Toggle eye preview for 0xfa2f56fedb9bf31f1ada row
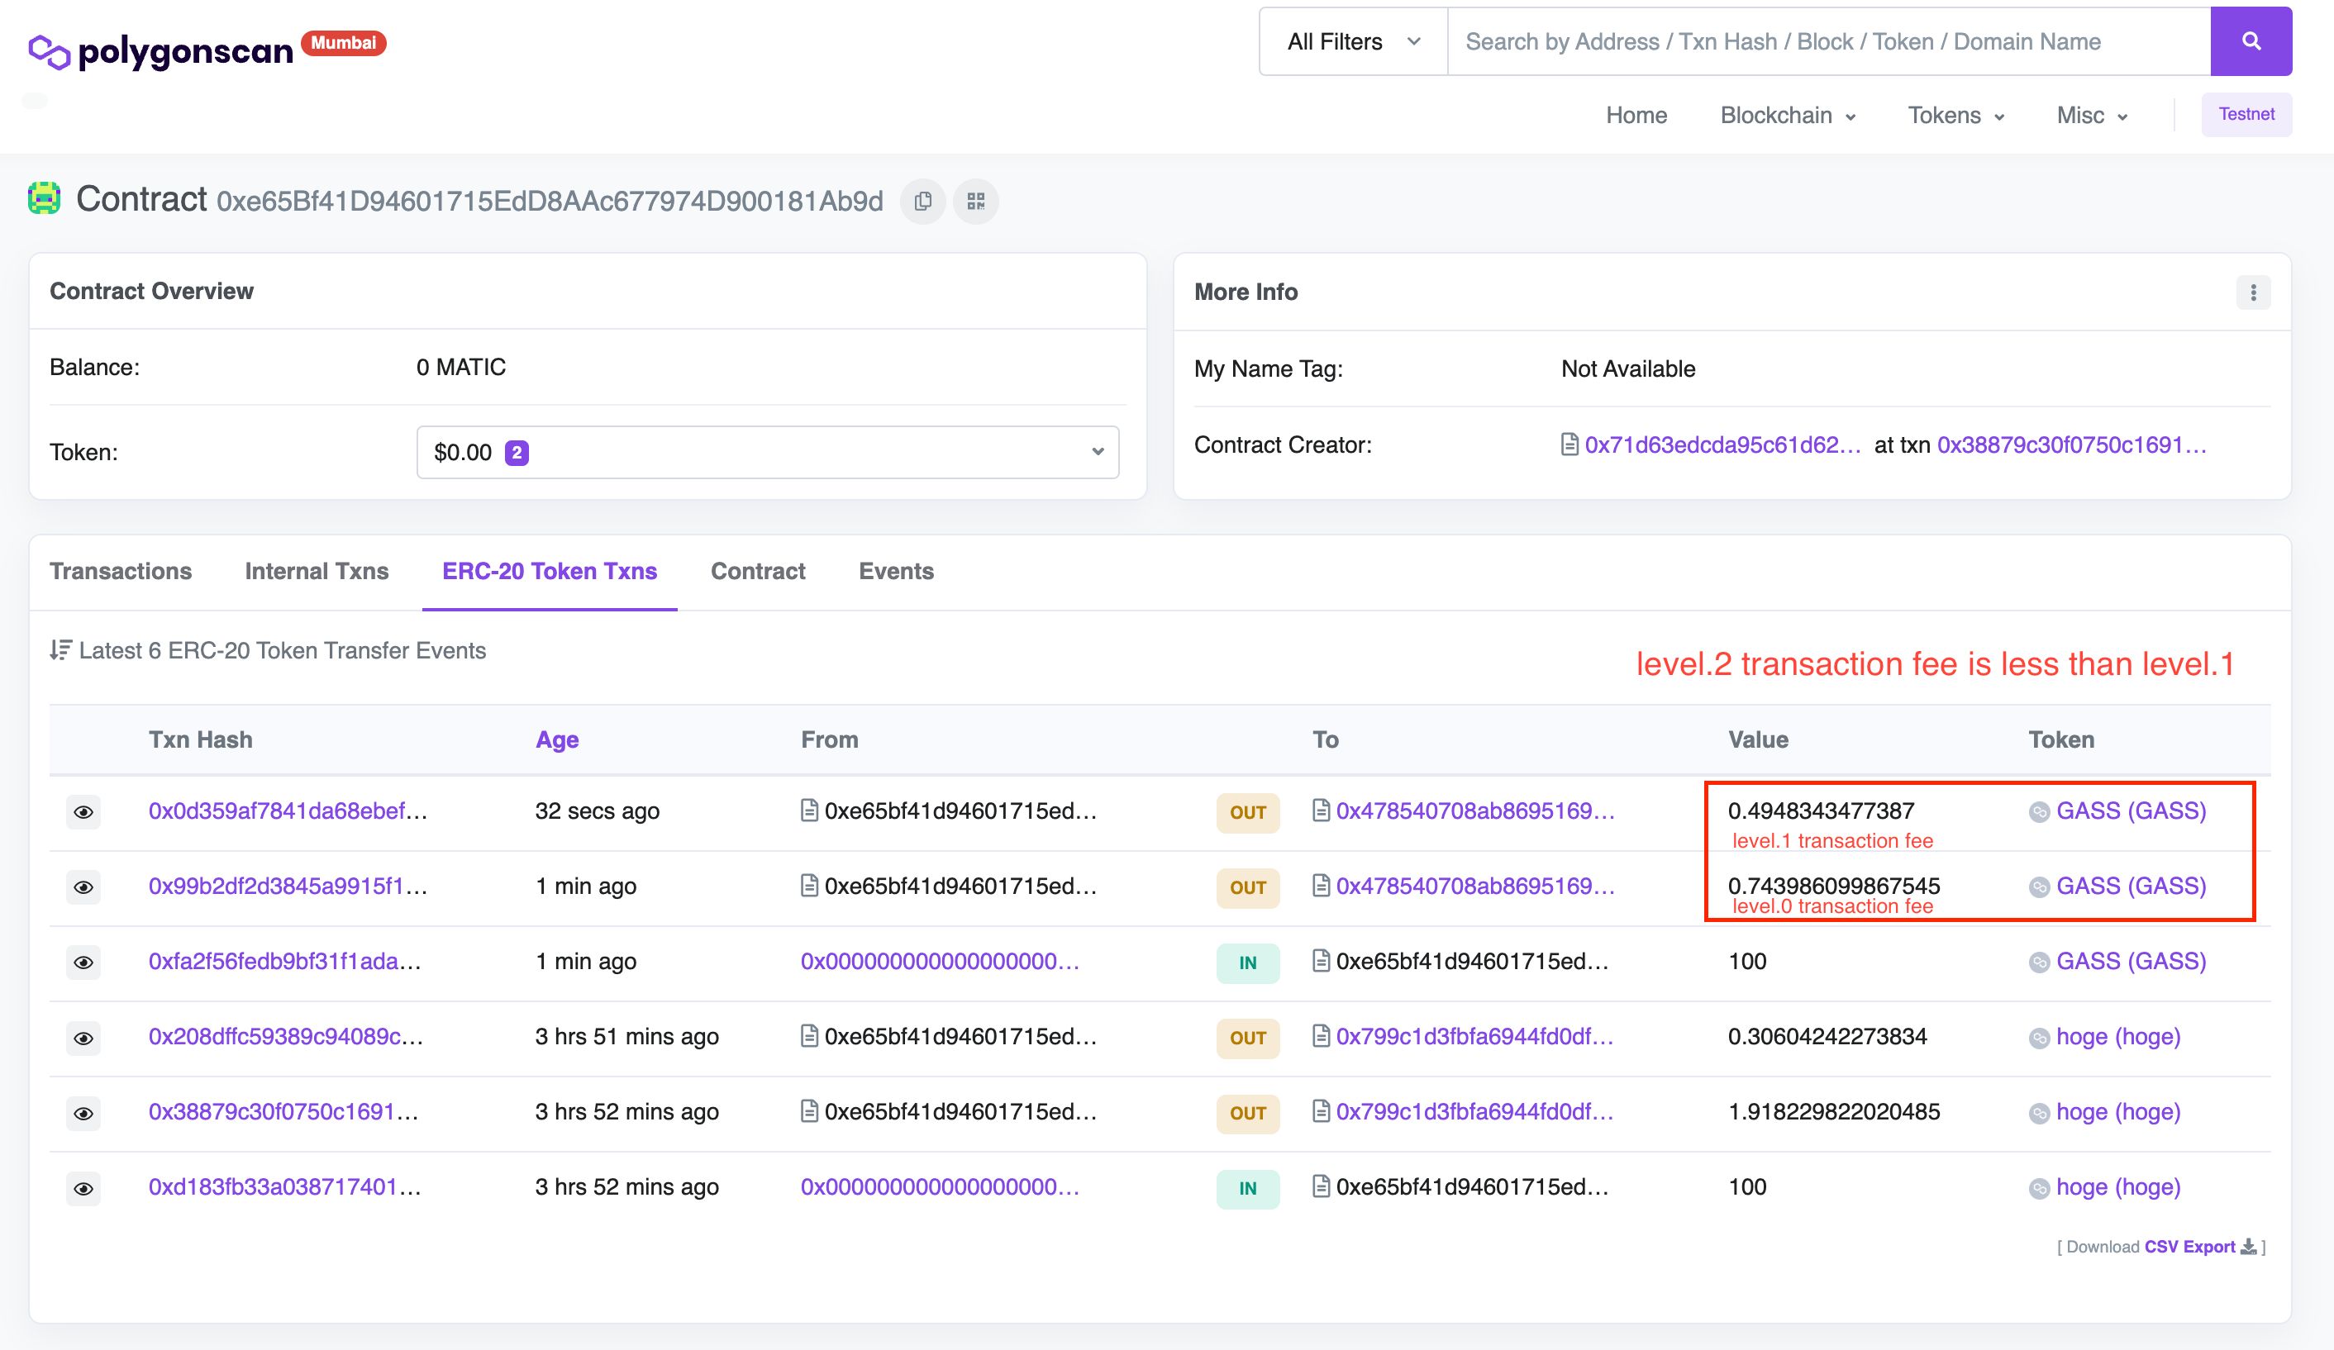Screen dimensions: 2334x1350 coord(83,962)
